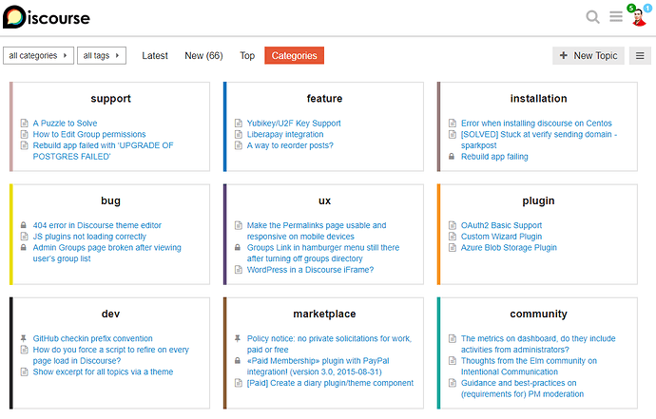This screenshot has width=656, height=419.
Task: Open the marketplace category heading
Action: [x=324, y=314]
